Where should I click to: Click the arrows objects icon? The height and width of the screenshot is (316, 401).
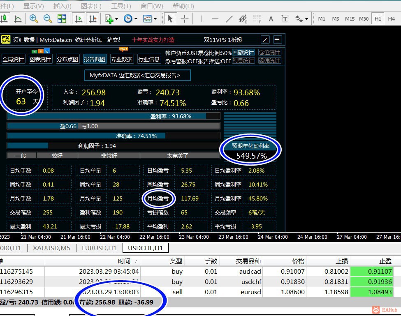(x=299, y=18)
